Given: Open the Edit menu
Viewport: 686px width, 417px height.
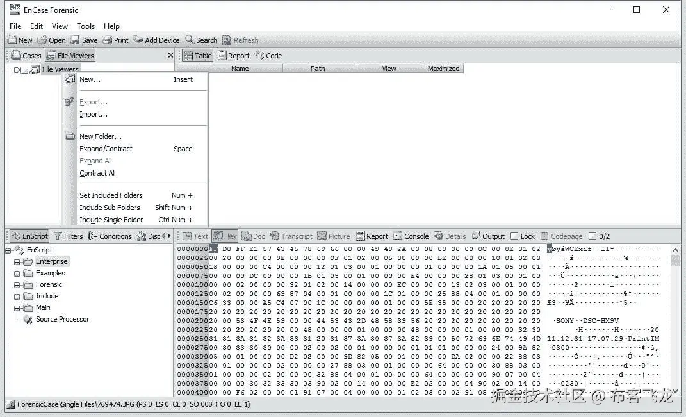Looking at the screenshot, I should pyautogui.click(x=37, y=26).
